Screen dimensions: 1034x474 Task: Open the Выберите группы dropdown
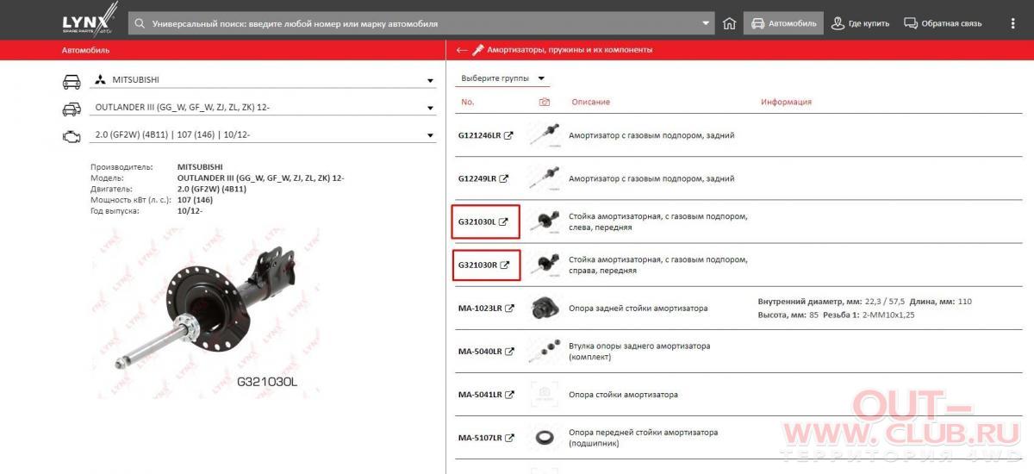(x=503, y=78)
